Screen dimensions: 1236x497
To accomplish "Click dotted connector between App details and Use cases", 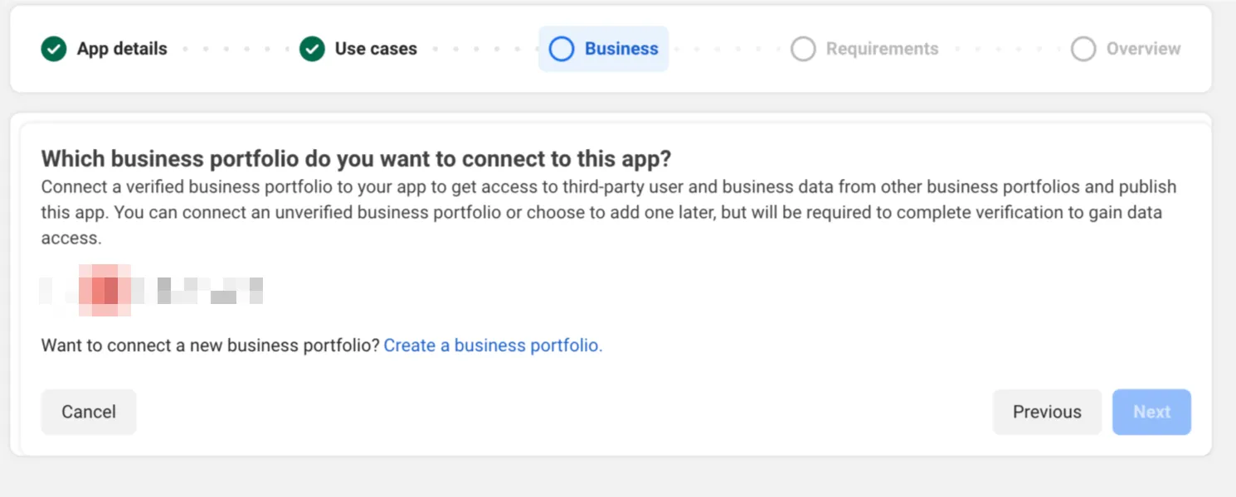I will click(x=233, y=49).
